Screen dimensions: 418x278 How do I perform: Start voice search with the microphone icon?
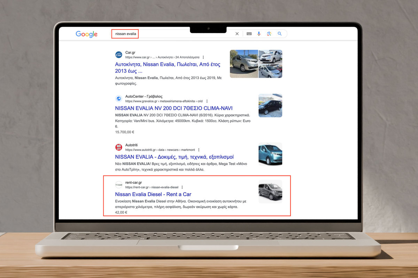(259, 34)
